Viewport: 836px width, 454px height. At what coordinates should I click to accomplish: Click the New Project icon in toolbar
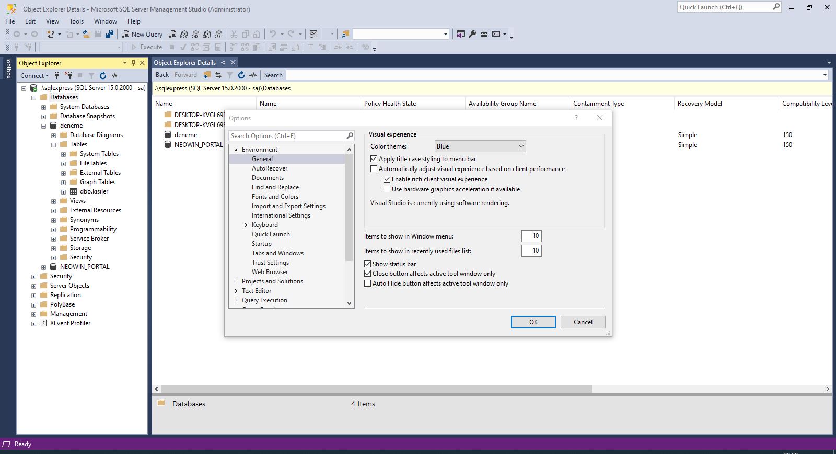coord(51,34)
